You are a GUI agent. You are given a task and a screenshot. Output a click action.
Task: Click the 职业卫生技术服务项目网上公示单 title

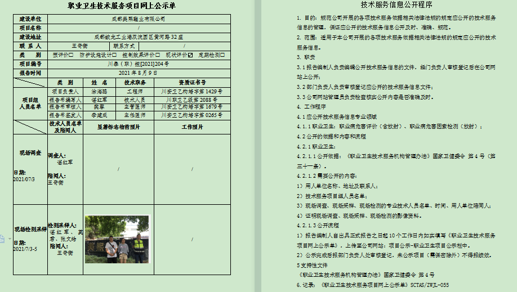coord(121,6)
